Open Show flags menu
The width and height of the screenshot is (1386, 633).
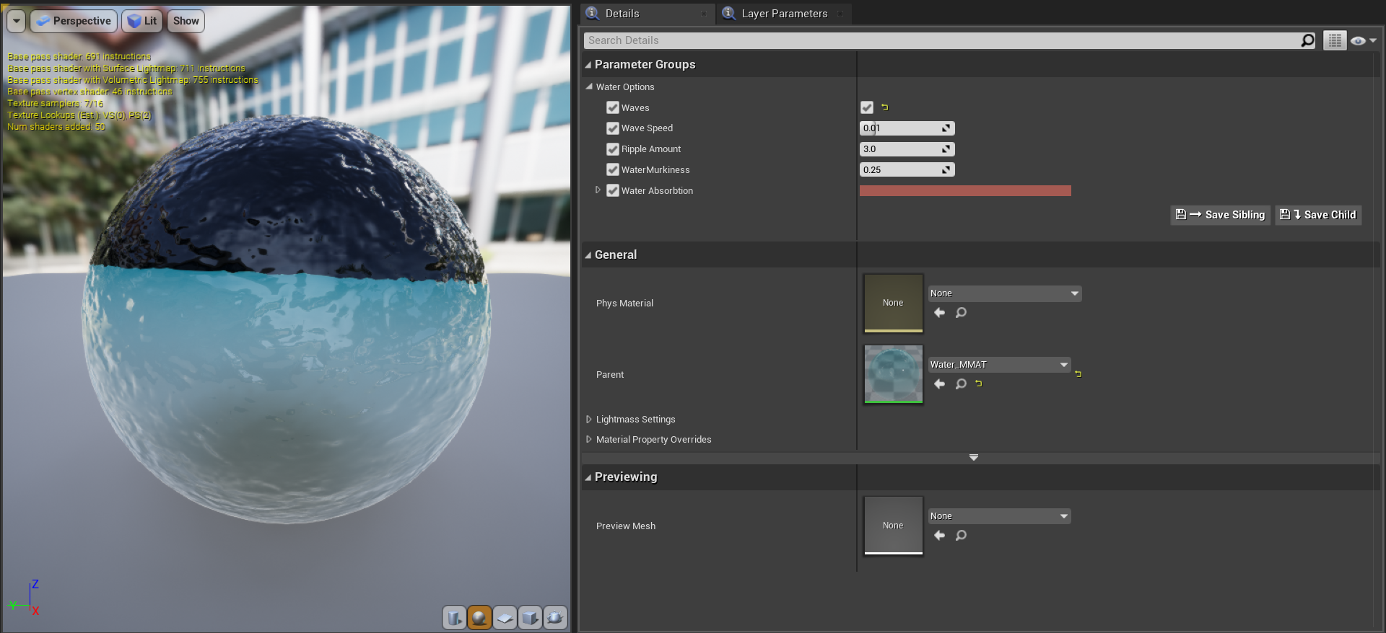pos(186,21)
